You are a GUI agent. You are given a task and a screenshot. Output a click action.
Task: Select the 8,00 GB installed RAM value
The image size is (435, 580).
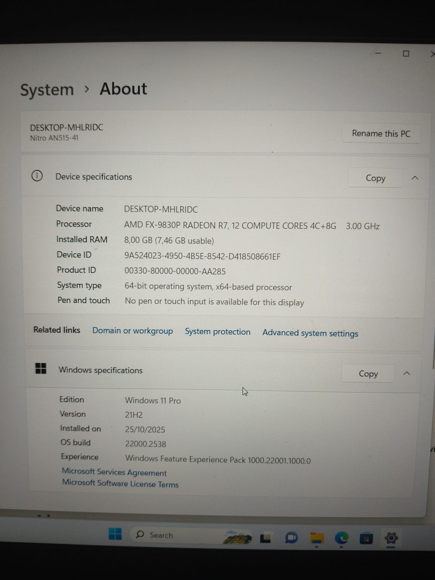click(169, 241)
